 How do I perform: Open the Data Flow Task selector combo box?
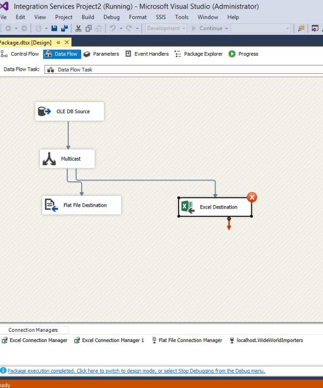click(x=182, y=70)
